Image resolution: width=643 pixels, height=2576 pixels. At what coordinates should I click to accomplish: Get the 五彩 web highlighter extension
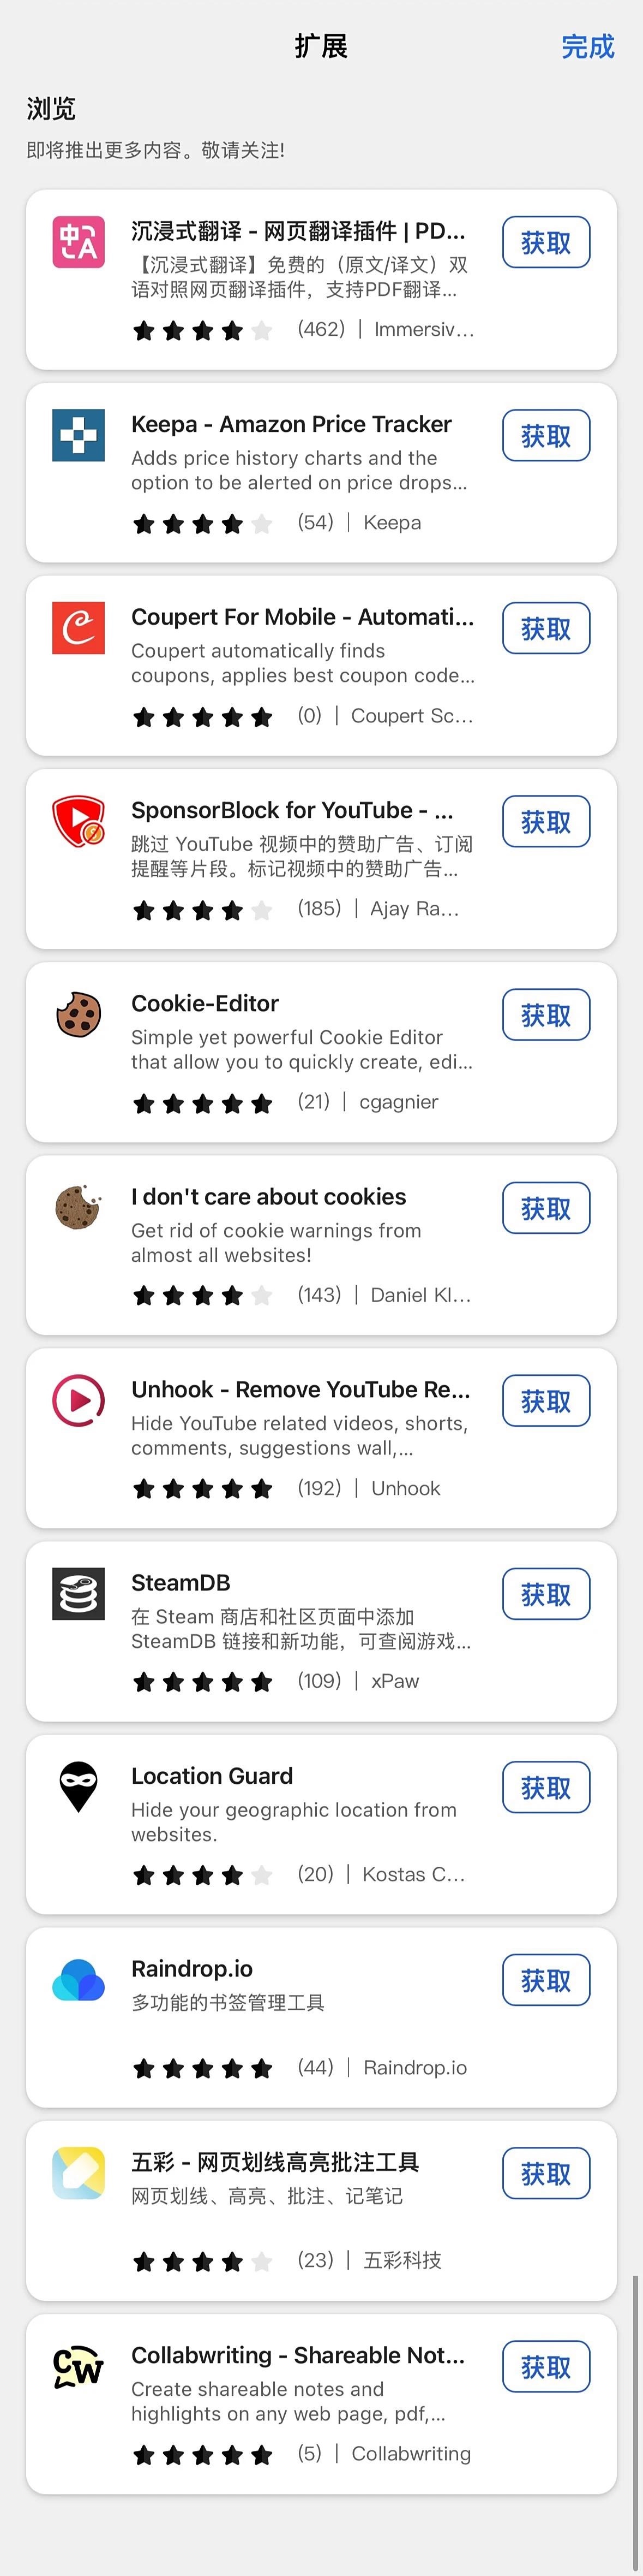click(546, 2173)
